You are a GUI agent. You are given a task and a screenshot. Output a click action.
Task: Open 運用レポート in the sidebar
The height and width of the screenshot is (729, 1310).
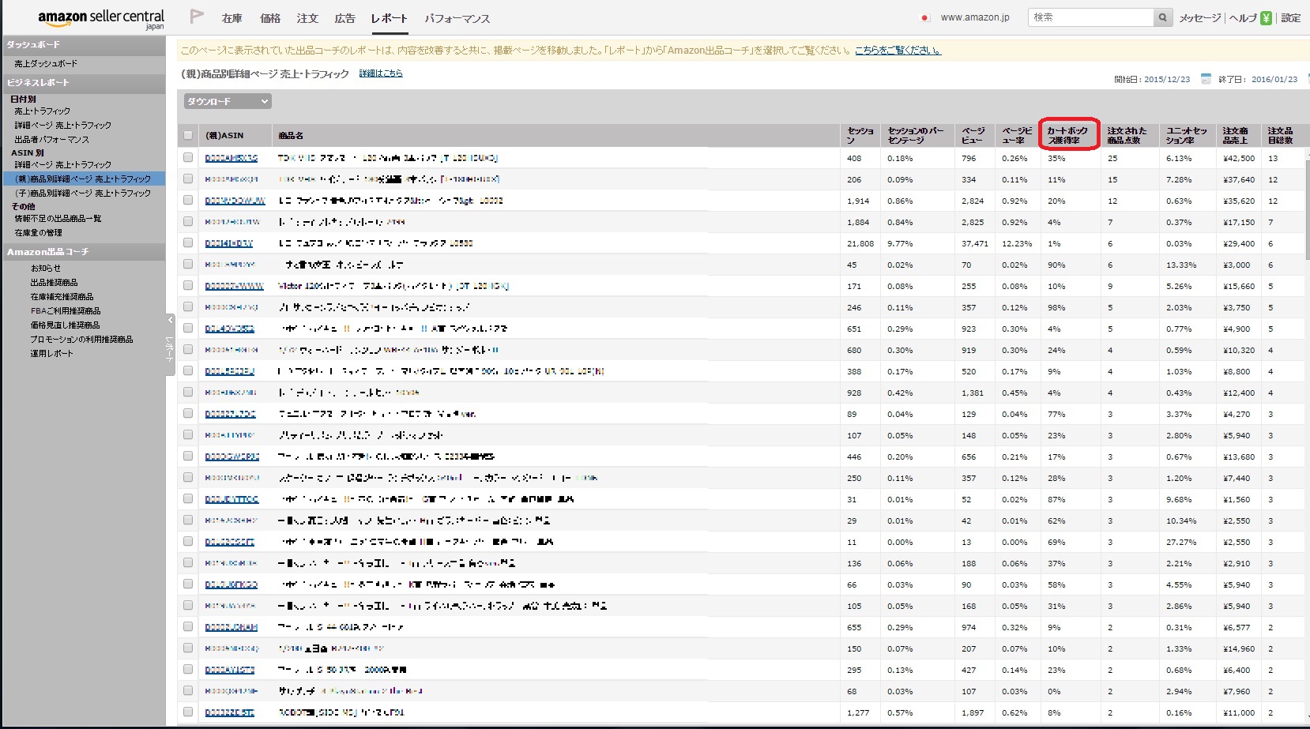51,354
